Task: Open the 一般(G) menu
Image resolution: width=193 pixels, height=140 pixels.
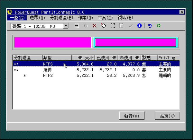Action: 16,18
